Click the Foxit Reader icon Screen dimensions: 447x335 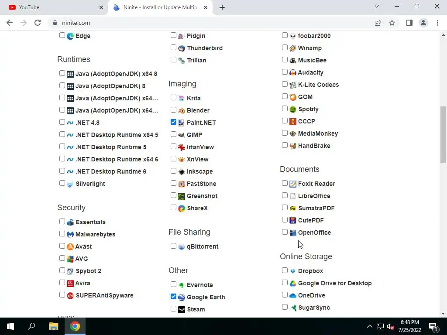(x=293, y=184)
